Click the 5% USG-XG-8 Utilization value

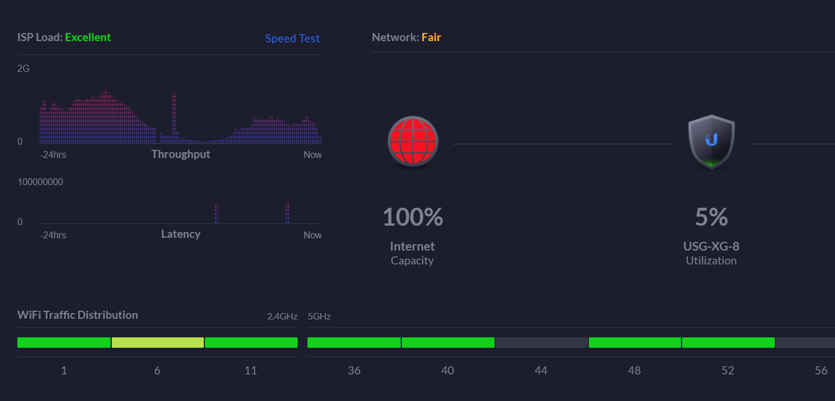711,217
